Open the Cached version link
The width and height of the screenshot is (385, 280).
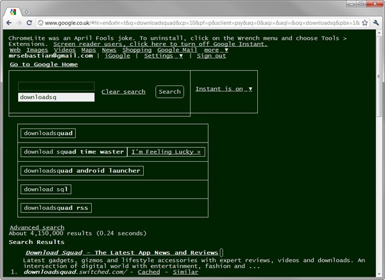click(149, 272)
